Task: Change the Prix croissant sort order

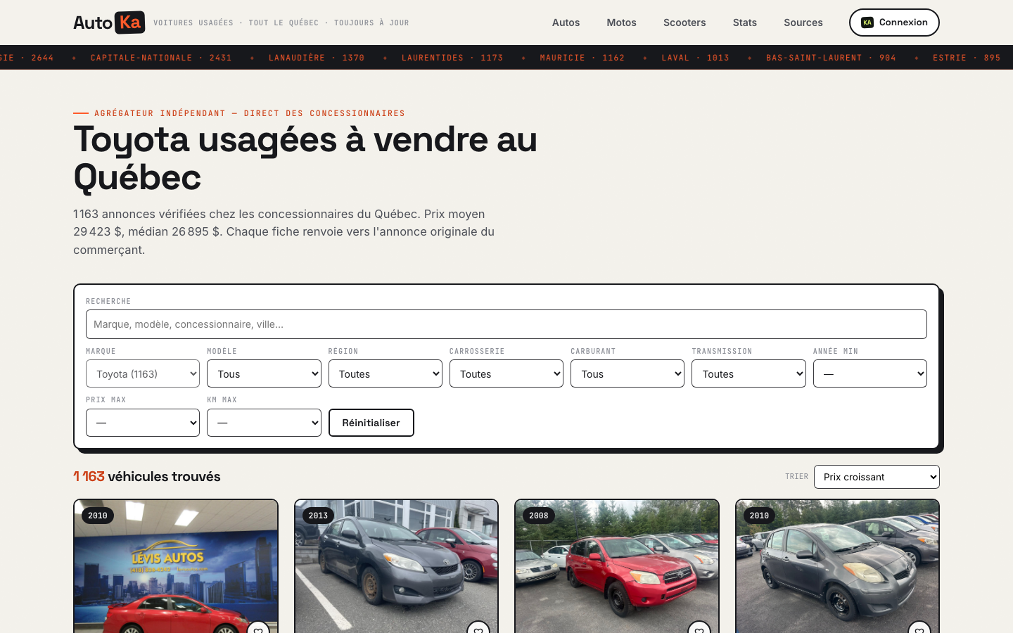Action: pyautogui.click(x=877, y=477)
